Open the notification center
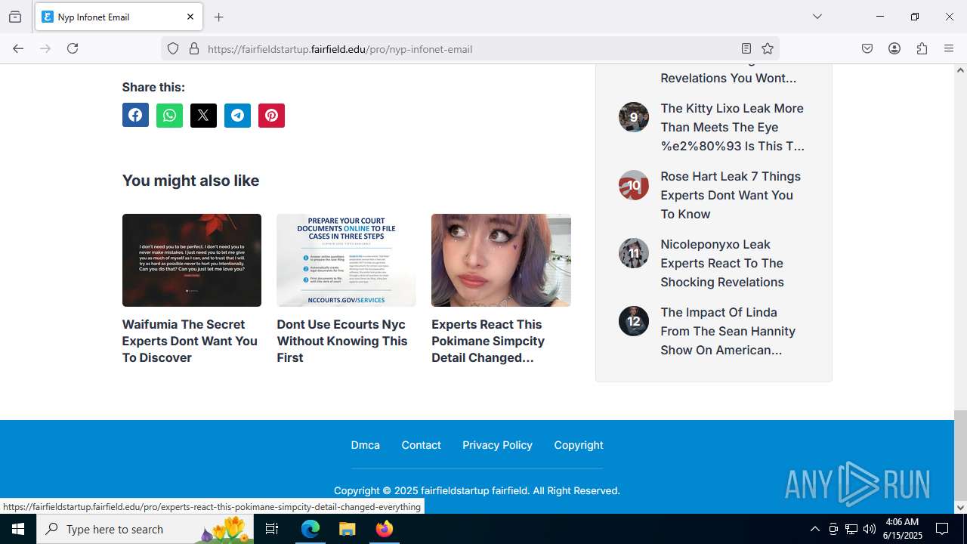The height and width of the screenshot is (544, 967). 943,529
